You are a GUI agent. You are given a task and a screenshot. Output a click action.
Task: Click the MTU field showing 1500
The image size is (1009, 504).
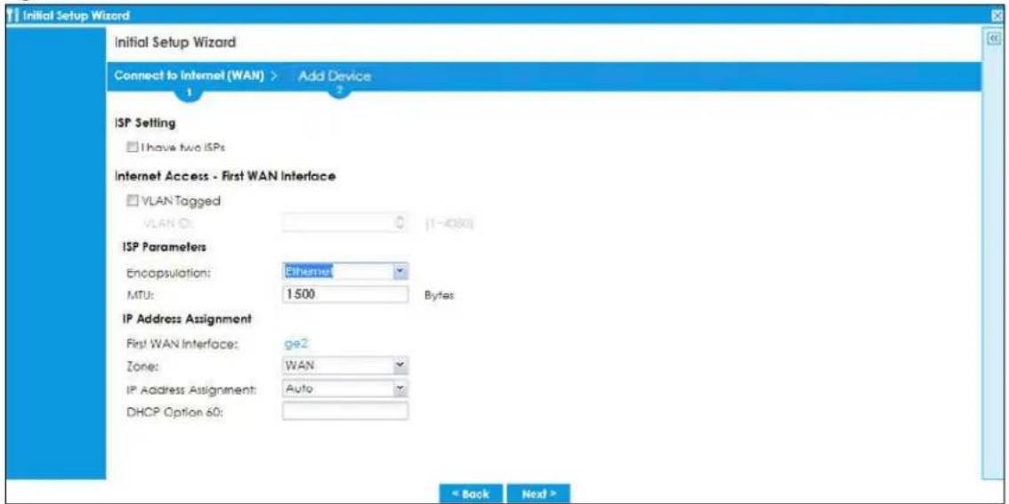[x=345, y=295]
